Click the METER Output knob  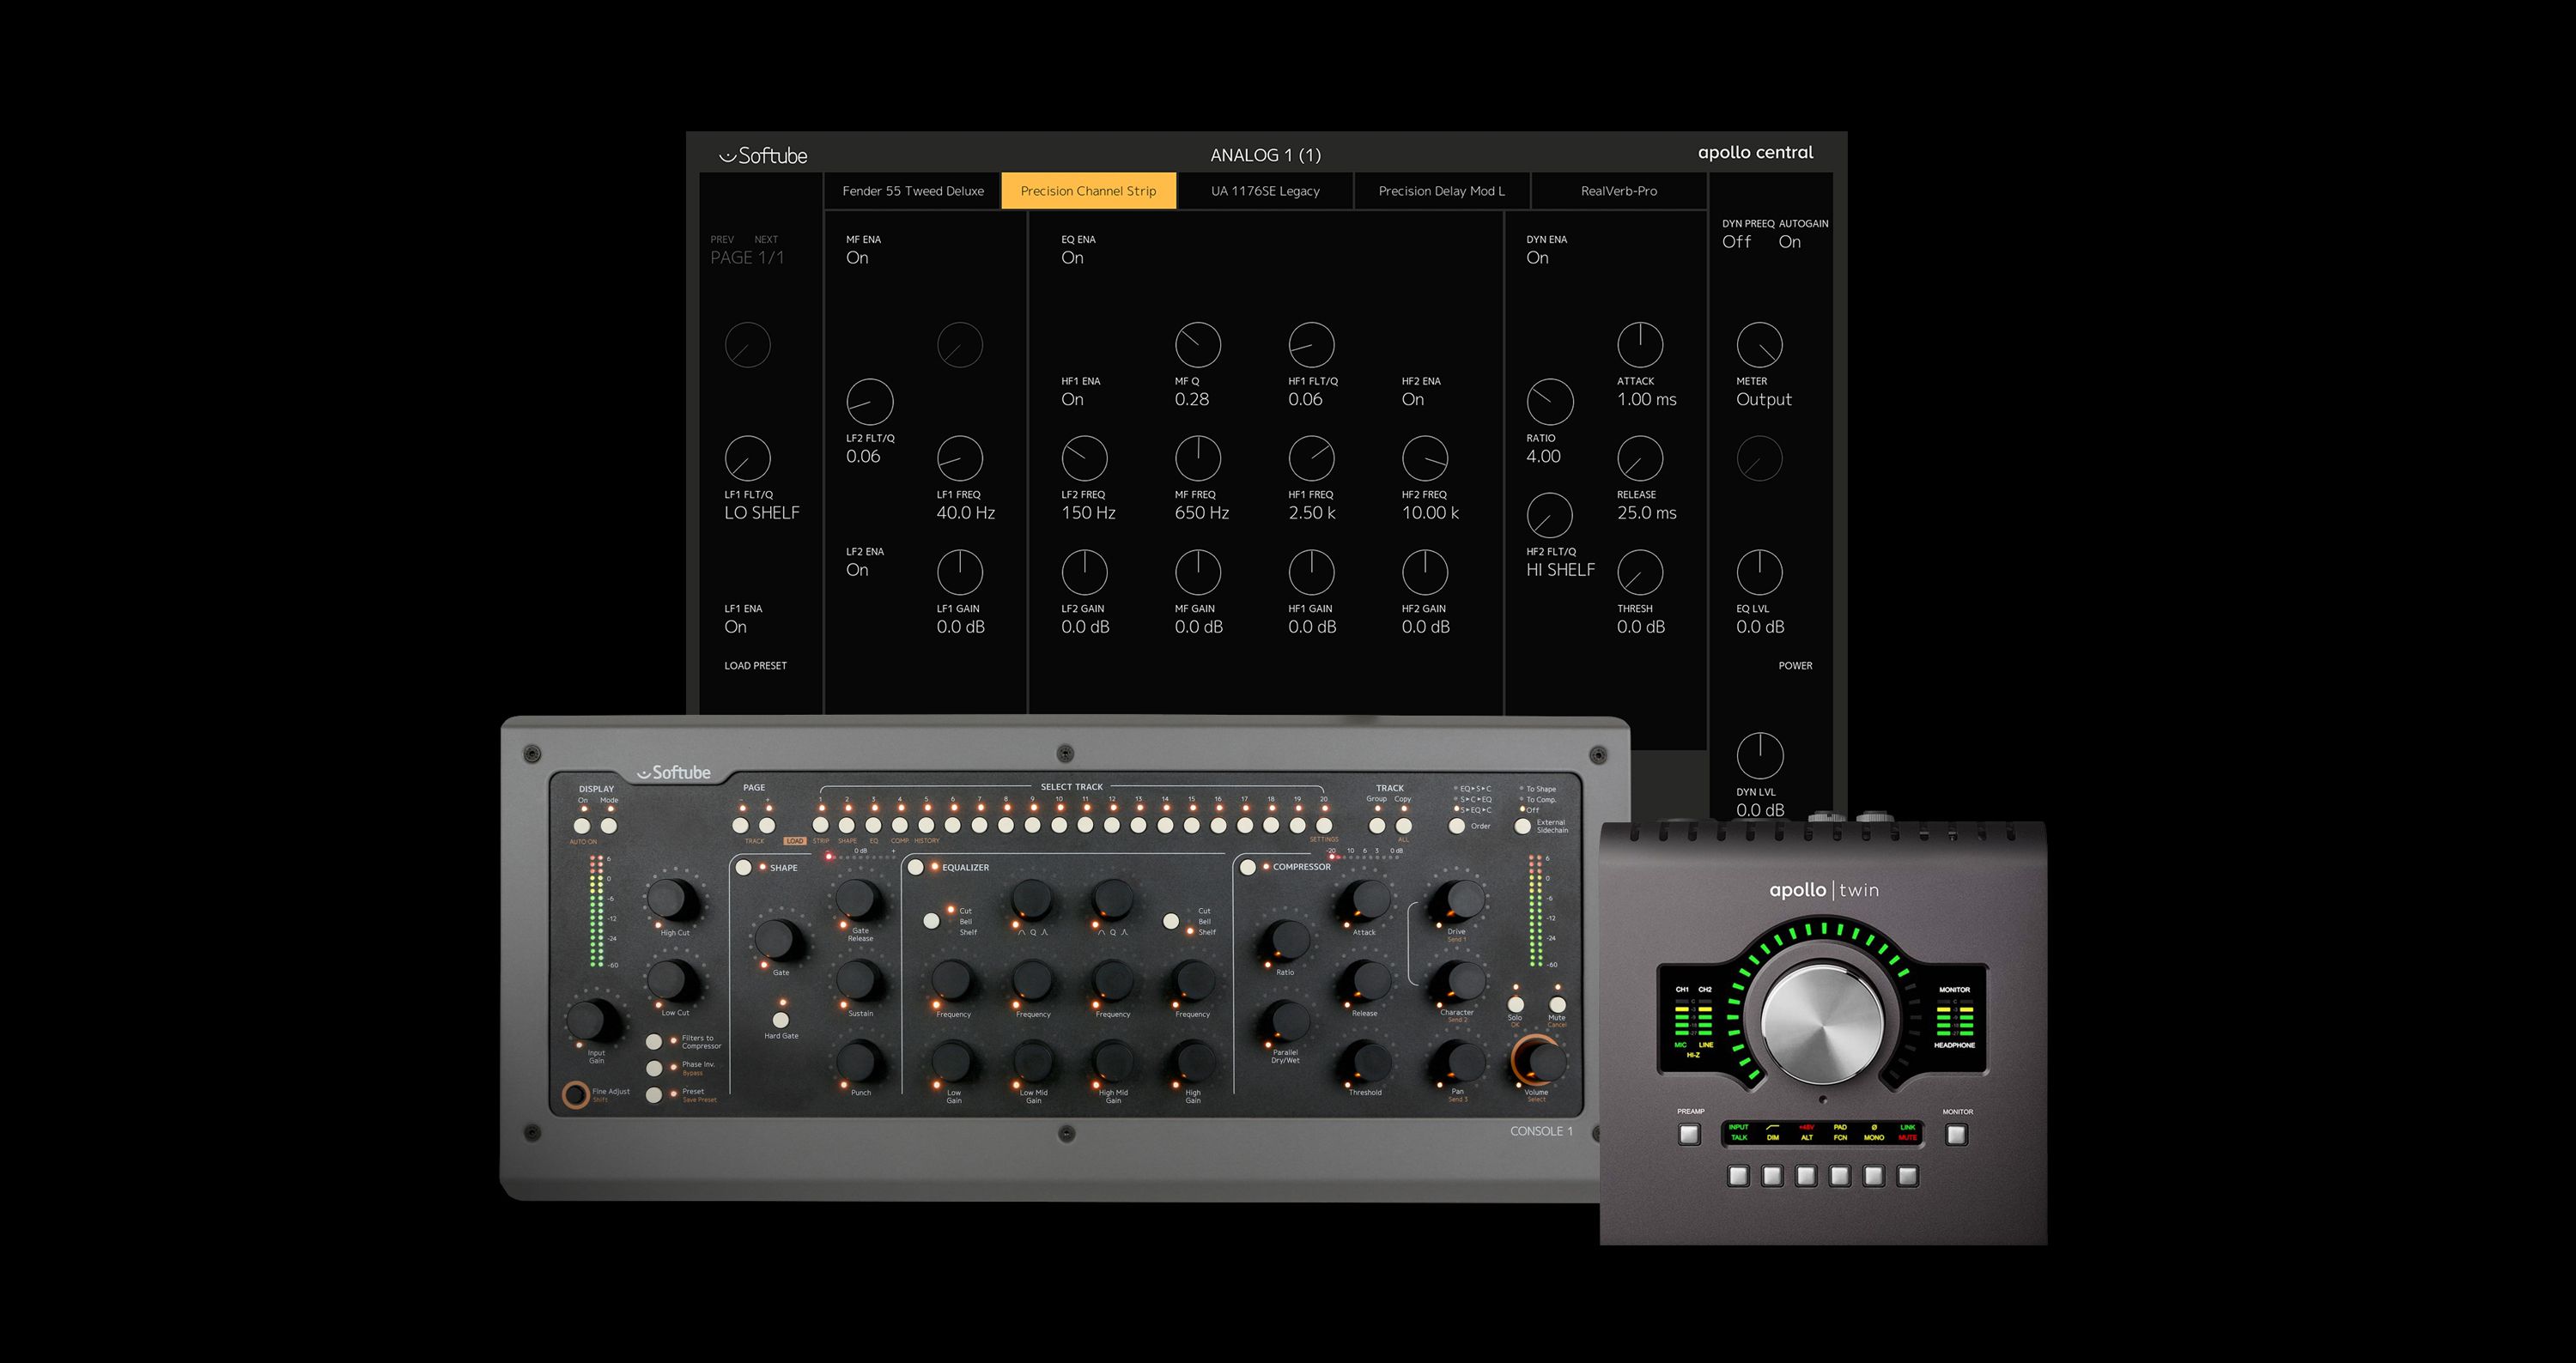point(1759,345)
